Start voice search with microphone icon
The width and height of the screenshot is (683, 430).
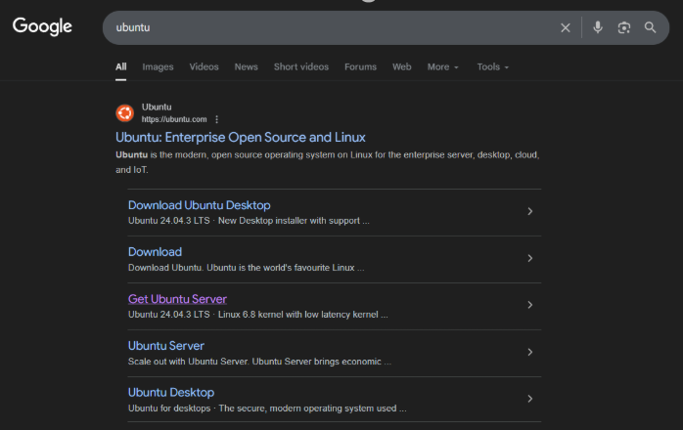click(x=598, y=27)
